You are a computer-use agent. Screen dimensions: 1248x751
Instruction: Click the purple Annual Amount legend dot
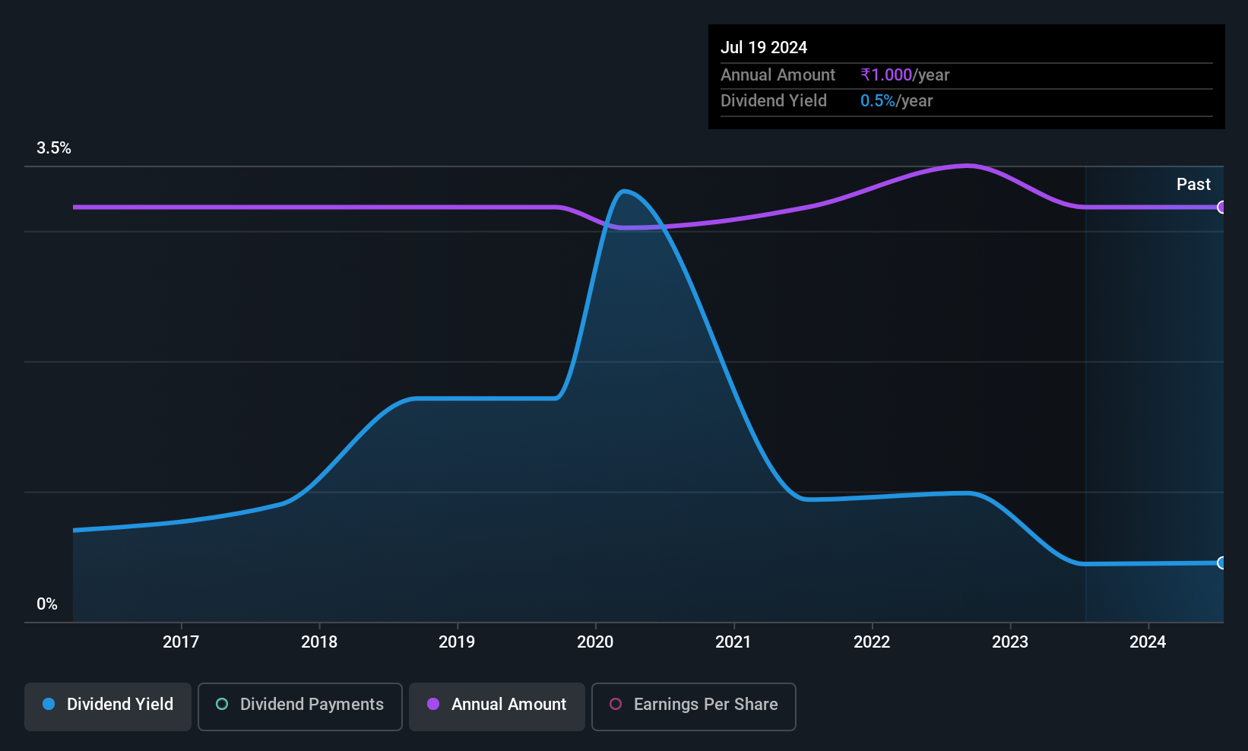pos(433,704)
